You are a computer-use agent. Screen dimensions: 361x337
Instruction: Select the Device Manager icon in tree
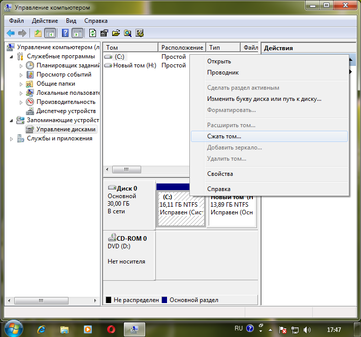click(30, 111)
